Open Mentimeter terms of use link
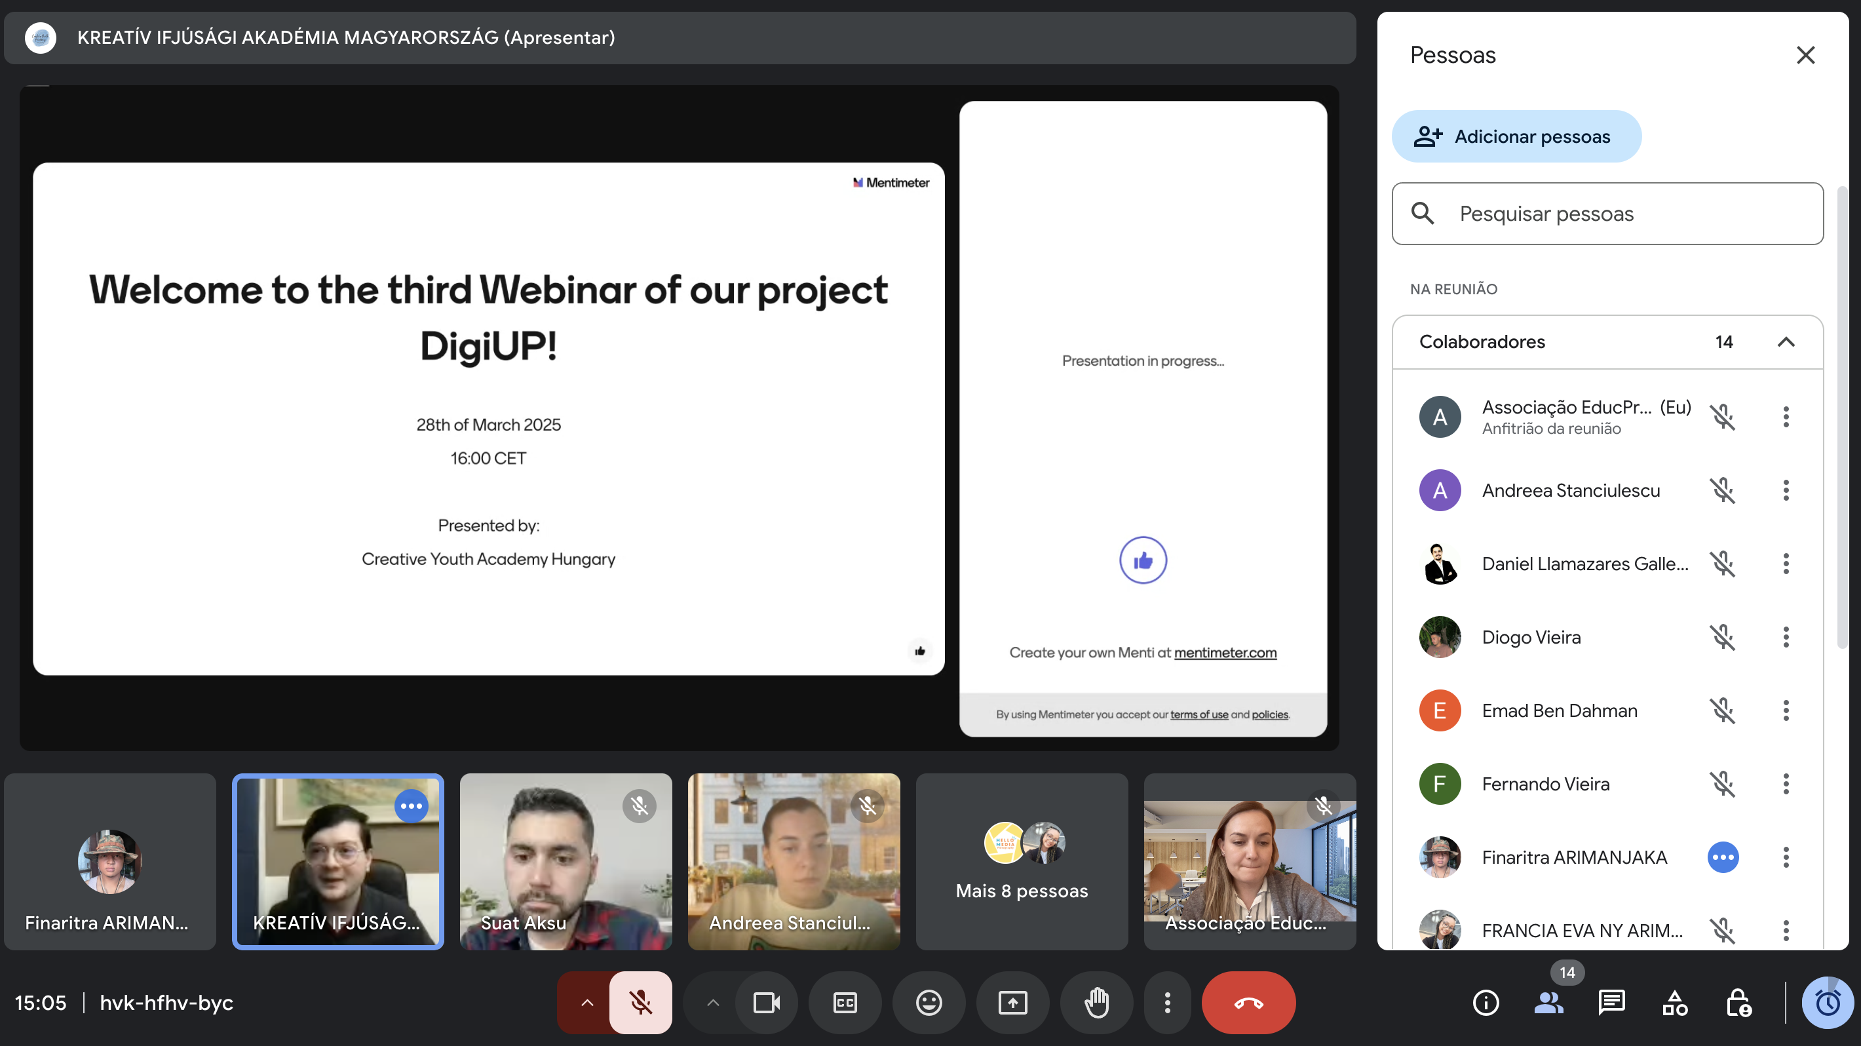Screen dimensions: 1861x1046 1199,714
